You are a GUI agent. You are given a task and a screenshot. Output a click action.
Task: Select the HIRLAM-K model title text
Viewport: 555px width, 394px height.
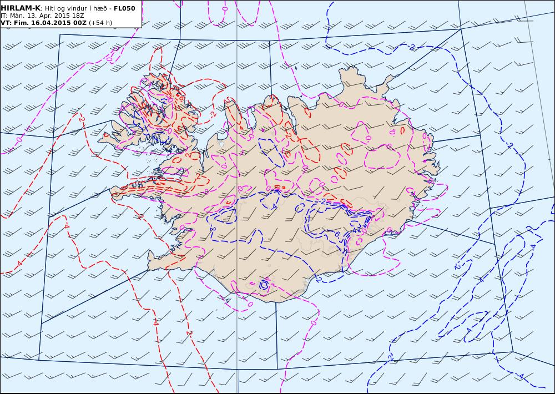[21, 8]
